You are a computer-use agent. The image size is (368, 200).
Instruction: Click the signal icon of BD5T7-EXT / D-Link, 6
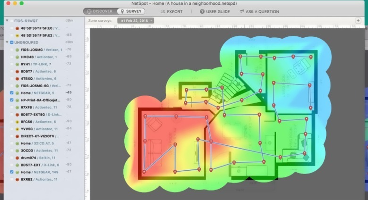17,165
